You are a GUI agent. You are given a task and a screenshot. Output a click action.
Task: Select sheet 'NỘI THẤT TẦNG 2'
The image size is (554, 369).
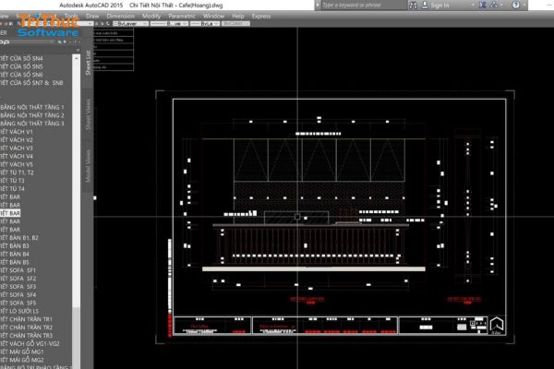(x=32, y=115)
